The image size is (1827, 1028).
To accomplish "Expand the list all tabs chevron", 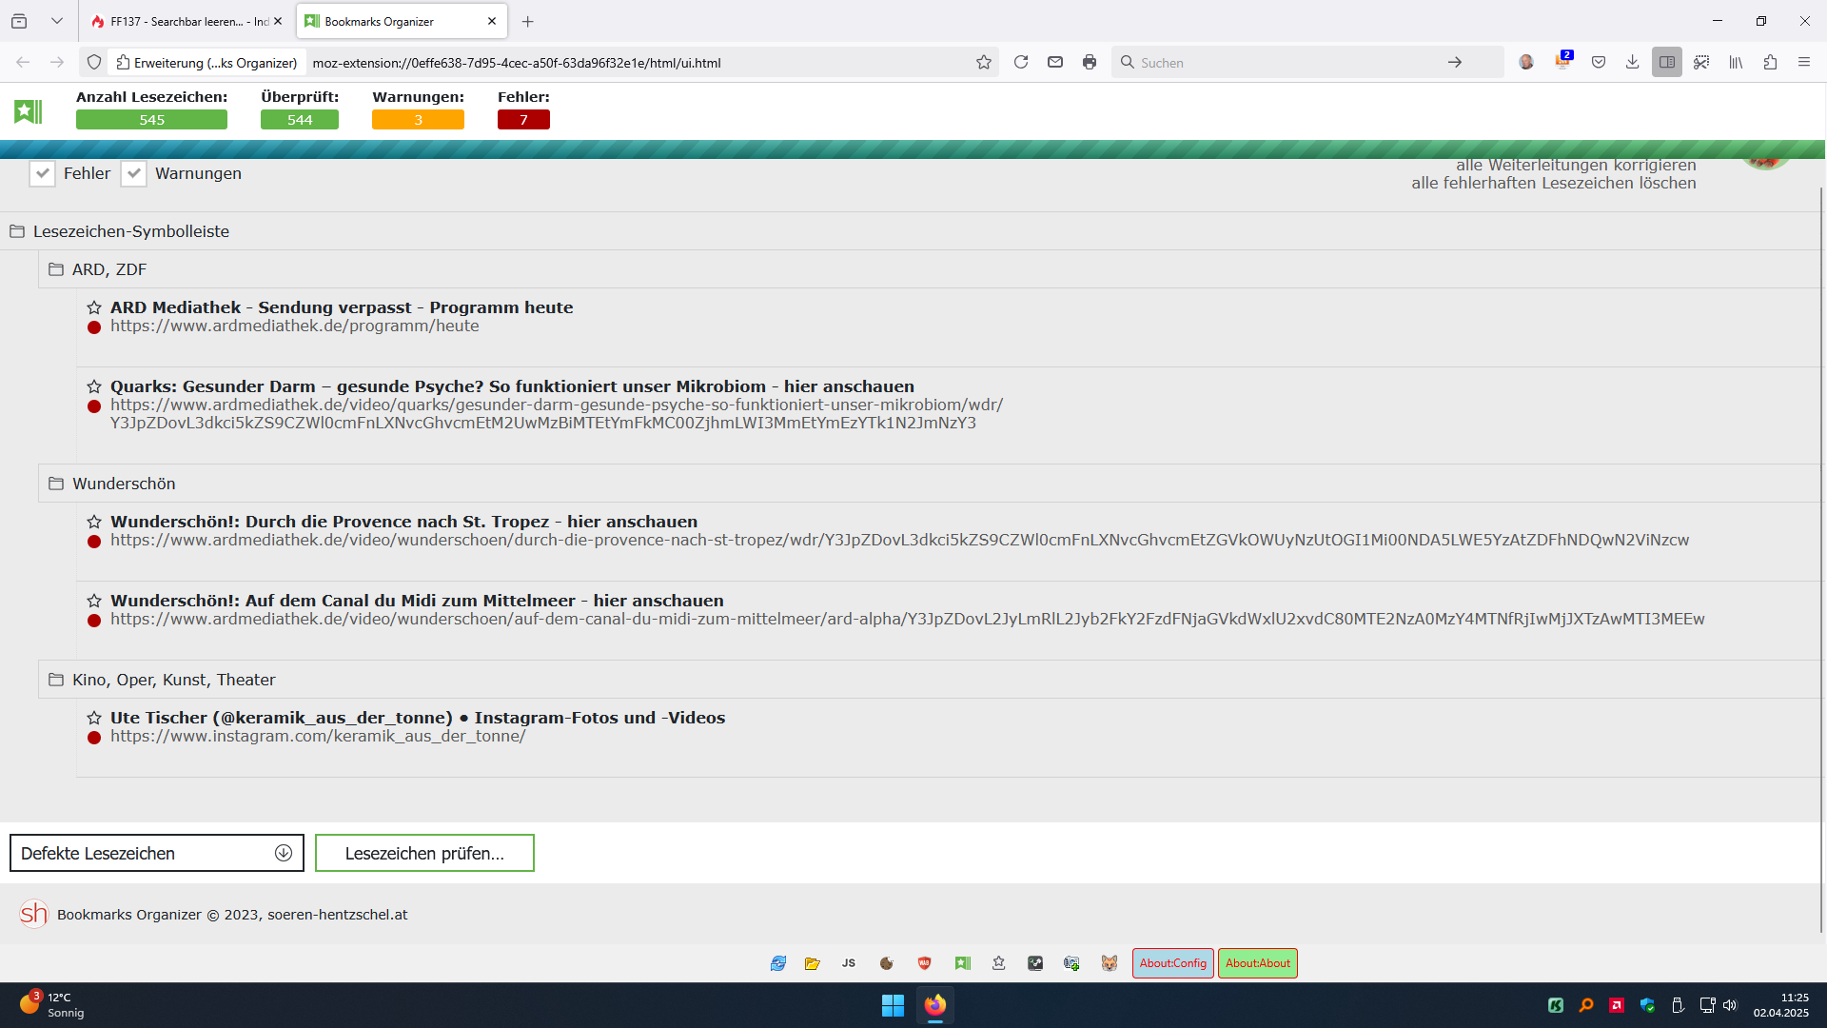I will [57, 21].
